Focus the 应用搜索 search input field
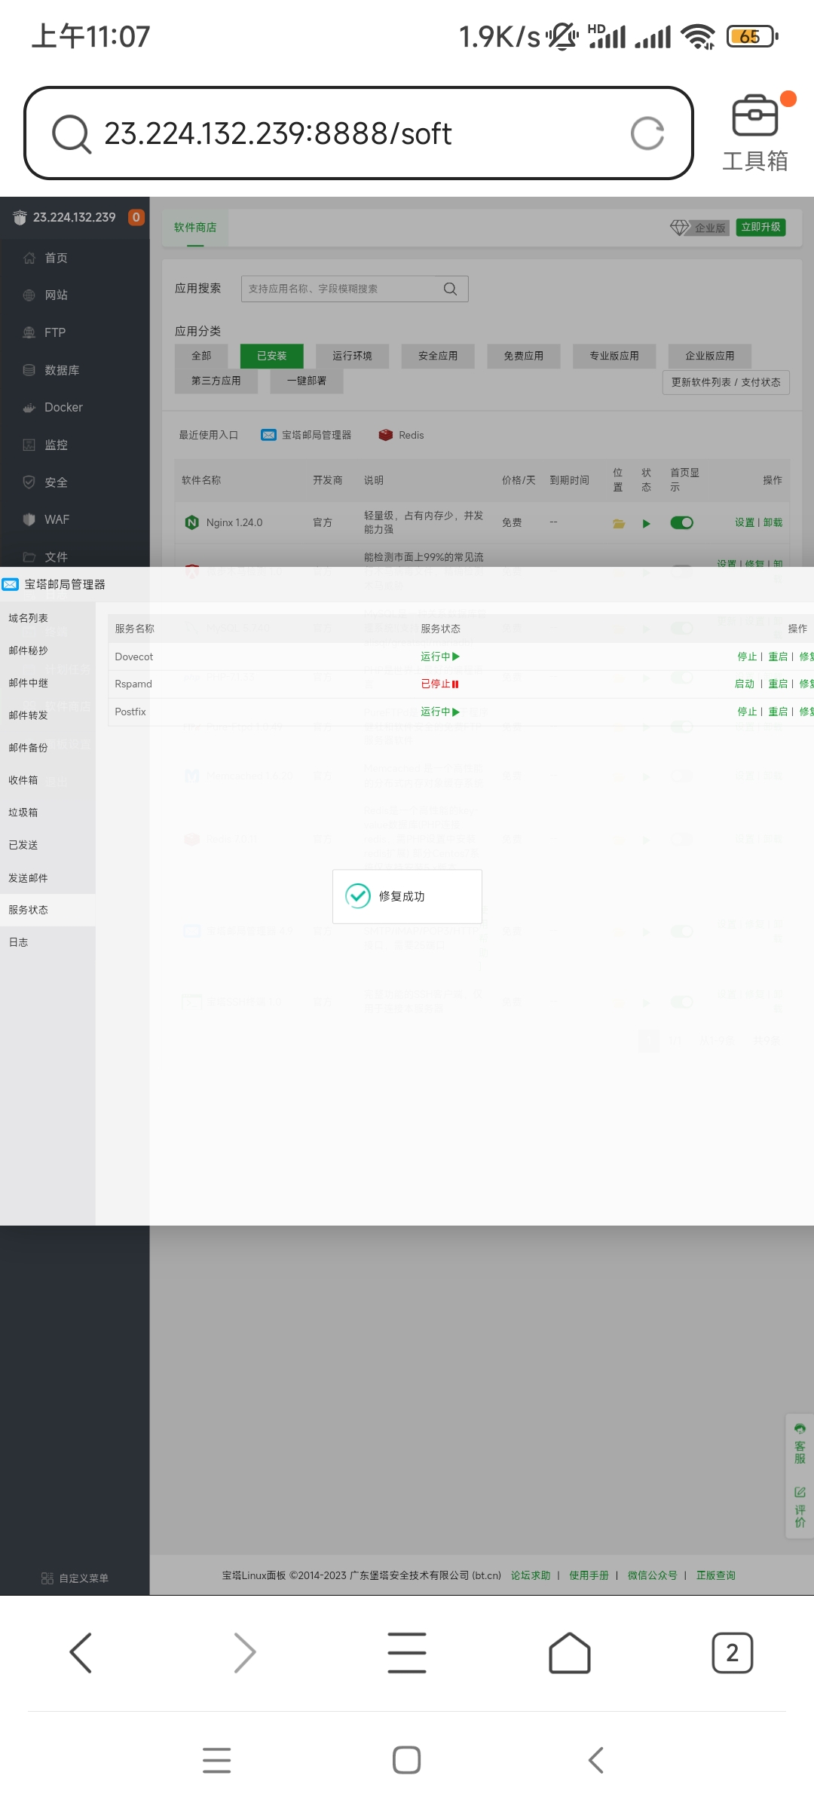 coord(355,289)
